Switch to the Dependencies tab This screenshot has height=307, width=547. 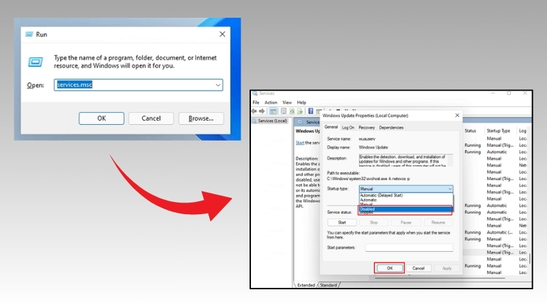(391, 128)
